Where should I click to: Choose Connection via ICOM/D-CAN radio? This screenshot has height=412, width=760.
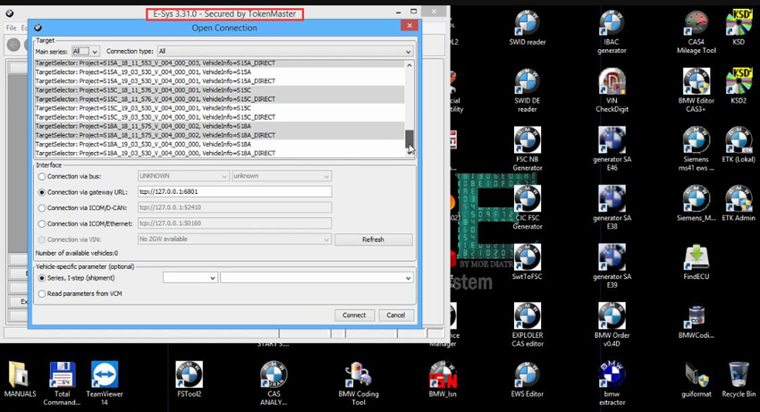(x=42, y=208)
